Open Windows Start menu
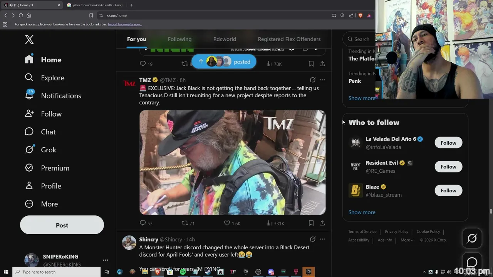The image size is (493, 277). (x=6, y=272)
